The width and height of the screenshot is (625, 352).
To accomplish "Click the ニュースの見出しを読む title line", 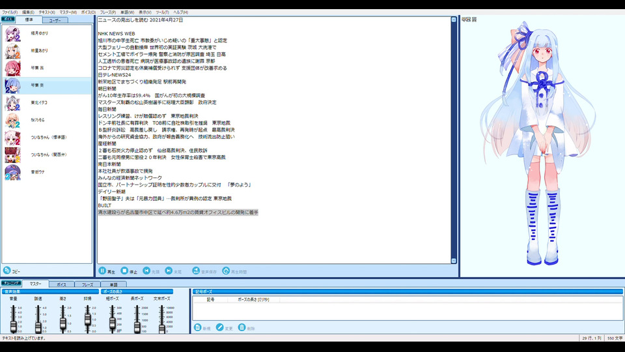I will pos(141,20).
